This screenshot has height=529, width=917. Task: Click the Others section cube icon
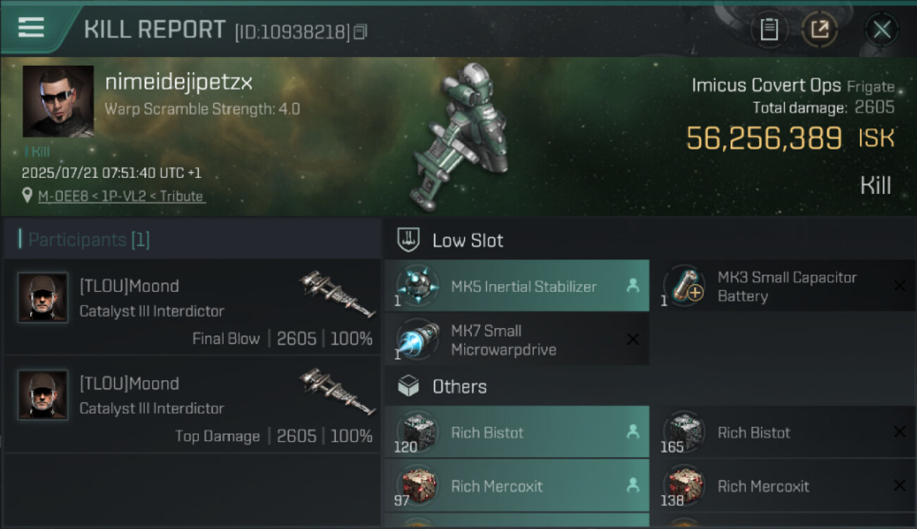[x=409, y=387]
